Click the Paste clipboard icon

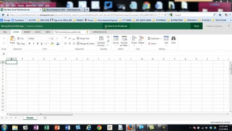click(12, 39)
